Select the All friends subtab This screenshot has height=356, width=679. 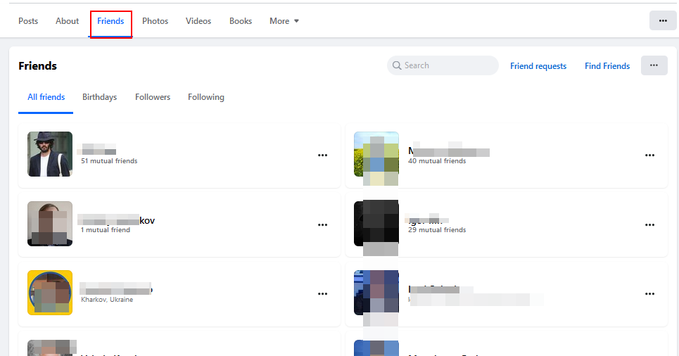(46, 97)
